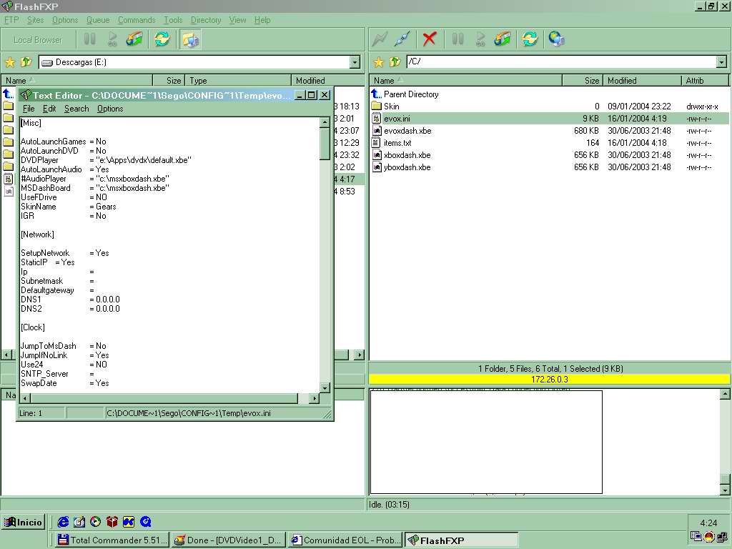Select Parent Directory in remote list

[411, 94]
